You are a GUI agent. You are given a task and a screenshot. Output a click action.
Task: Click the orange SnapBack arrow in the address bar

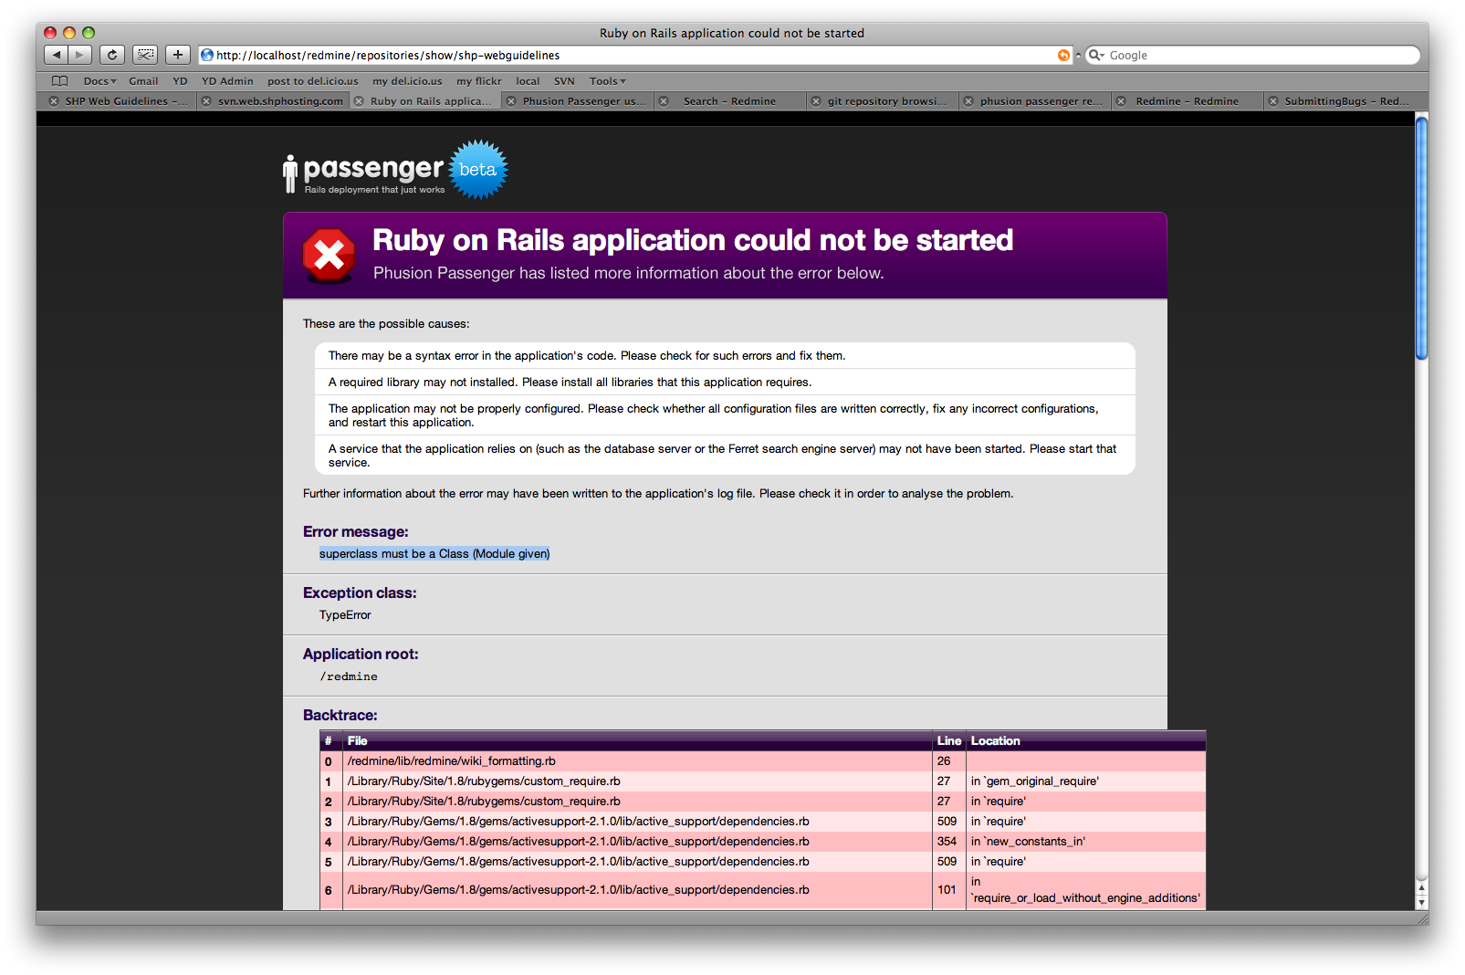coord(1063,55)
